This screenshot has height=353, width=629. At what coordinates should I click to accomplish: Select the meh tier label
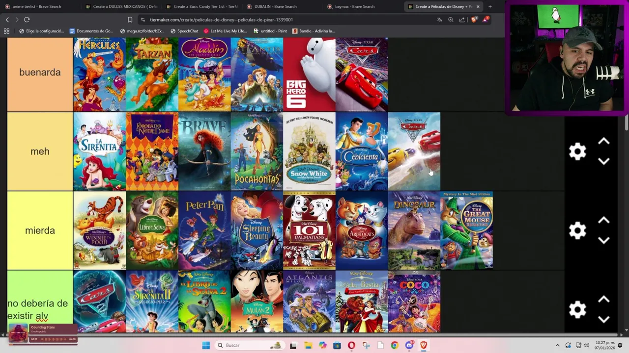click(x=40, y=151)
